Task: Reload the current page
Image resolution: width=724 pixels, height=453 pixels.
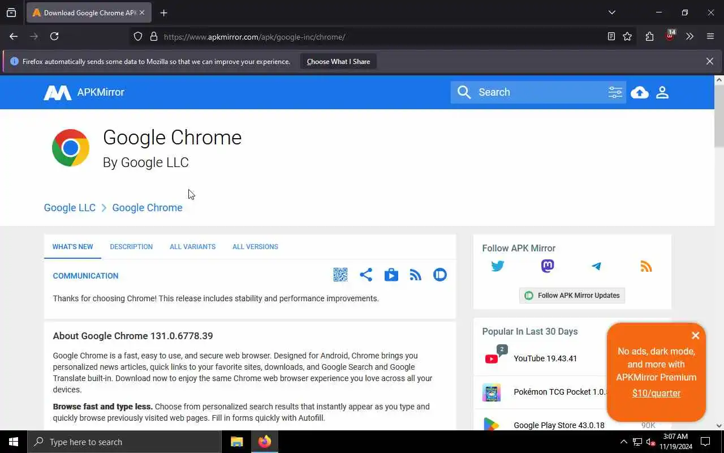Action: point(54,36)
